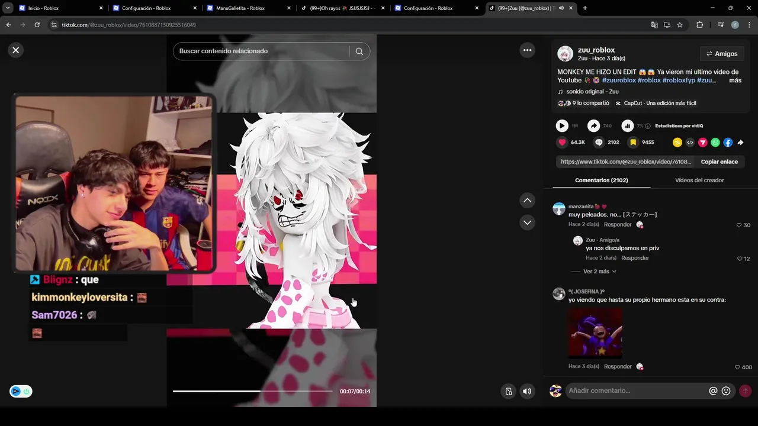Screen dimensions: 758x426
Task: Click the comments bubble icon
Action: (x=599, y=143)
